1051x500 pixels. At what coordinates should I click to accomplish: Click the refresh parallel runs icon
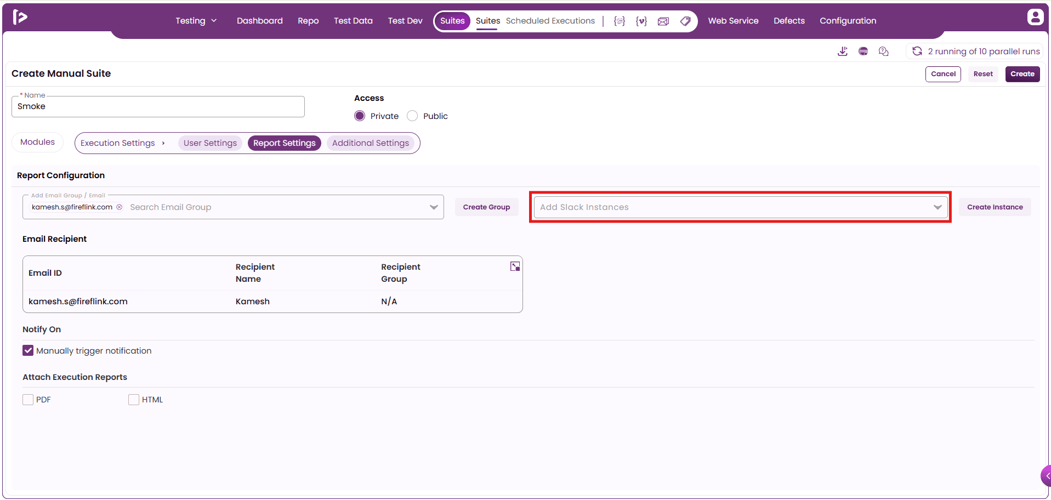point(917,51)
